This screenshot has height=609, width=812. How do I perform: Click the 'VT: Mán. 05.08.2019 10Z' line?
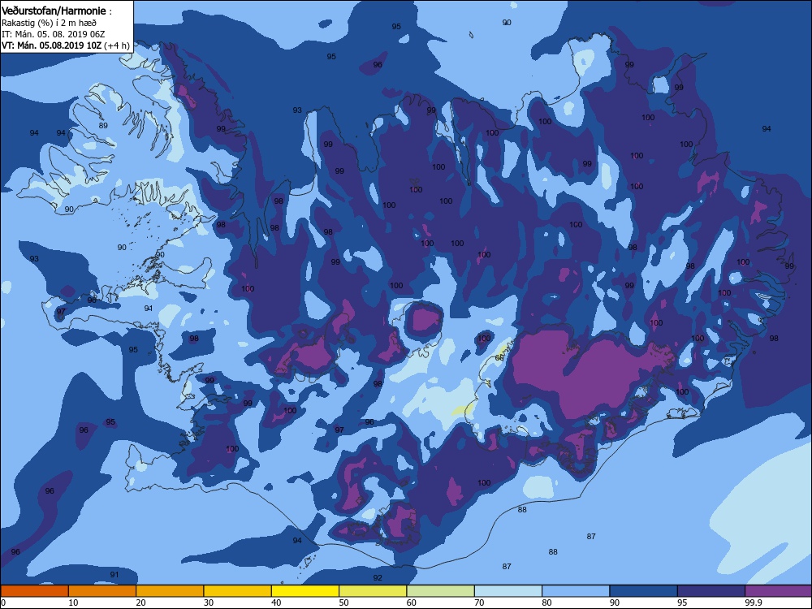pos(51,45)
